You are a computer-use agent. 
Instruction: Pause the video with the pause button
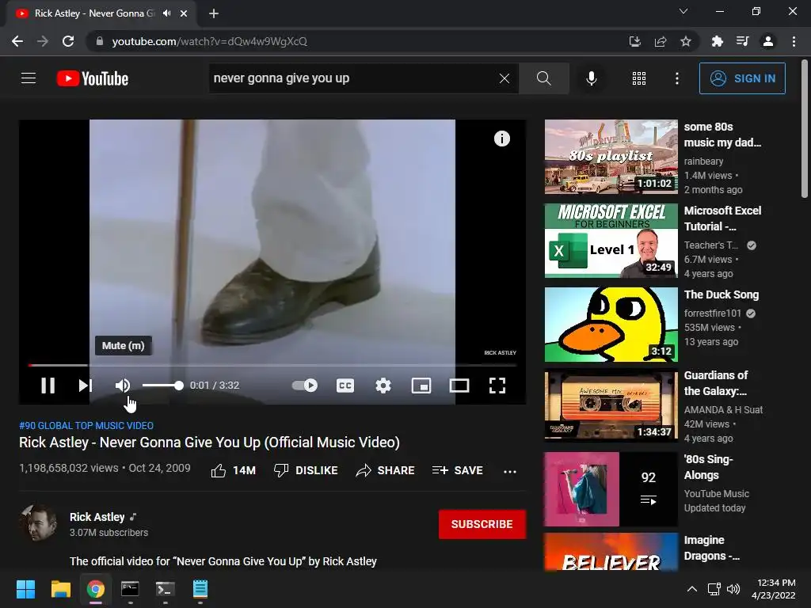pyautogui.click(x=48, y=386)
